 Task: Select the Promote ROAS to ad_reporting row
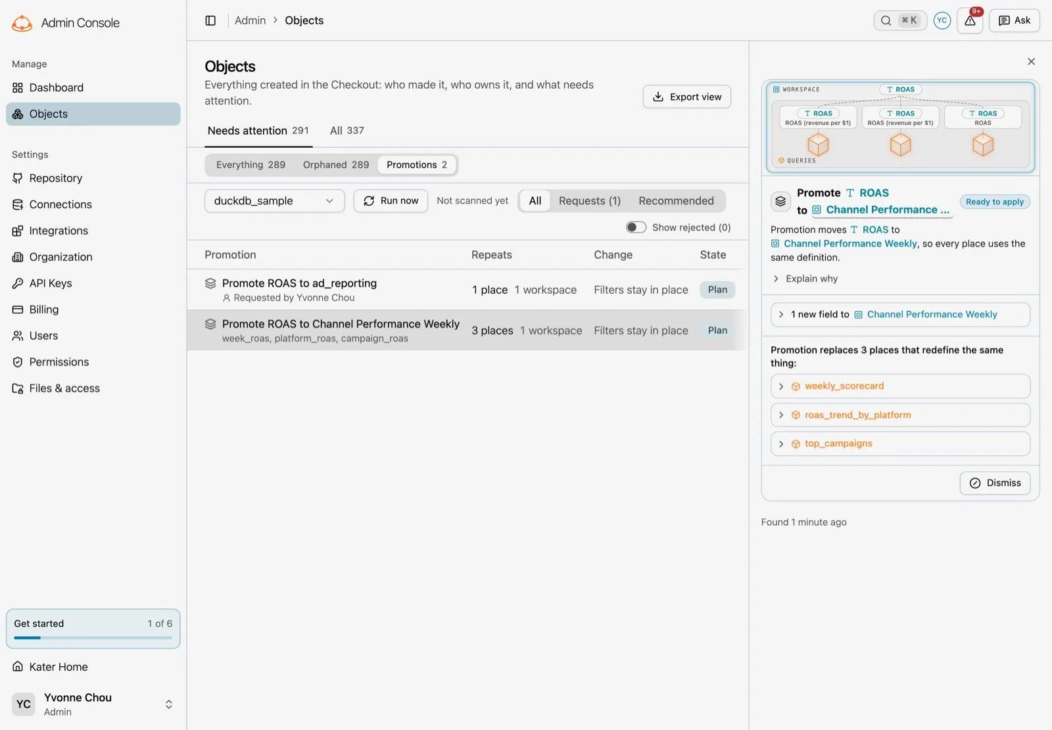click(x=467, y=290)
